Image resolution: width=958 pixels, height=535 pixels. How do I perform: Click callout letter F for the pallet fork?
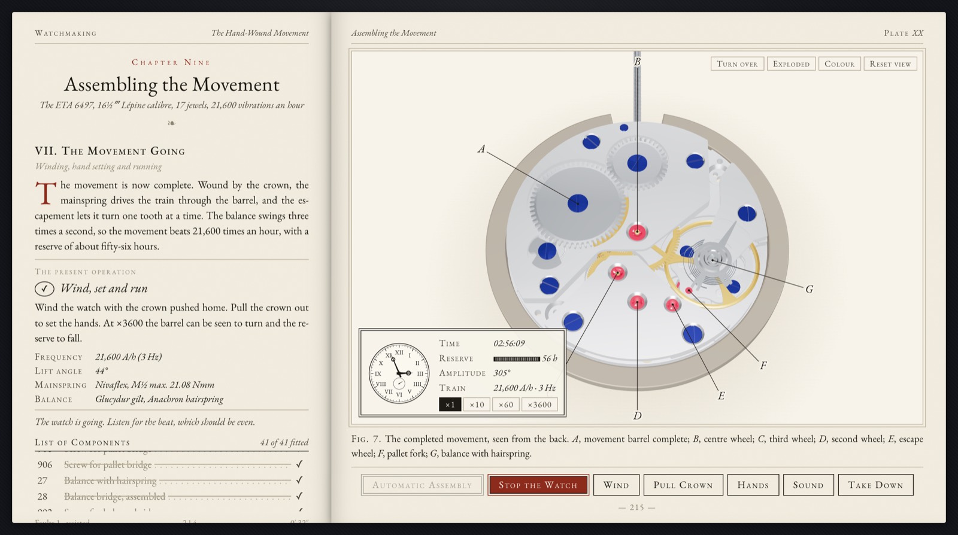click(x=763, y=365)
